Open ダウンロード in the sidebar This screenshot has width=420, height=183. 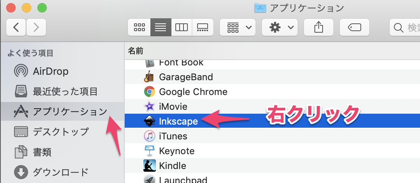[62, 172]
